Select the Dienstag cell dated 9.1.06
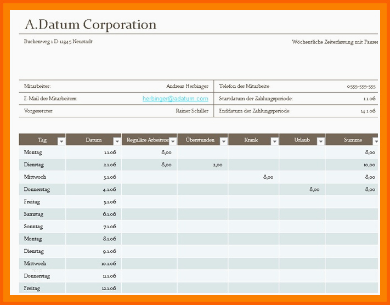Screen dimensions: 390x305 [42, 251]
